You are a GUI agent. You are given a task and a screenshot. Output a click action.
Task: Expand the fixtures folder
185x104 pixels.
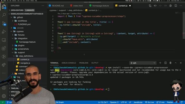[13, 35]
